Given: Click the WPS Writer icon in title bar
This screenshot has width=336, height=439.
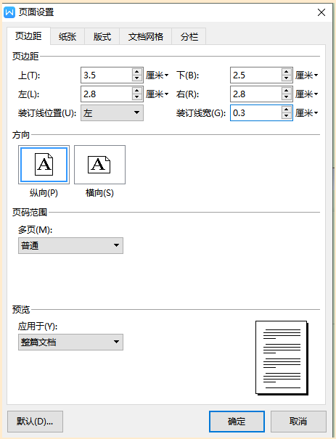Looking at the screenshot, I should pyautogui.click(x=9, y=12).
